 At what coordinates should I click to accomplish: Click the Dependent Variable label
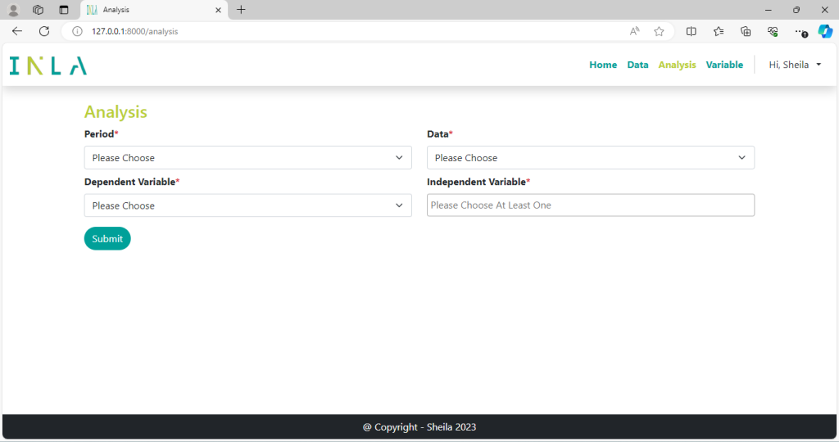(x=132, y=182)
